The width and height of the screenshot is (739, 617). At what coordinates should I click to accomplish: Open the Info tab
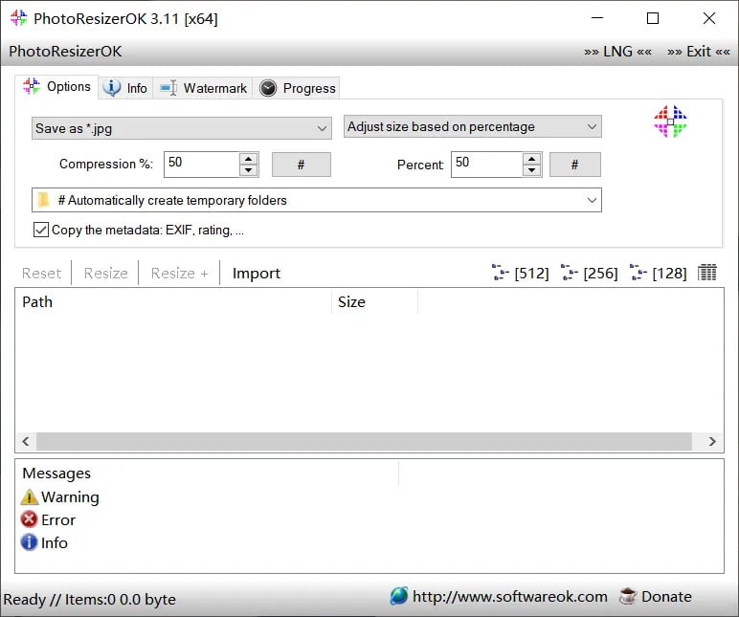tap(125, 88)
